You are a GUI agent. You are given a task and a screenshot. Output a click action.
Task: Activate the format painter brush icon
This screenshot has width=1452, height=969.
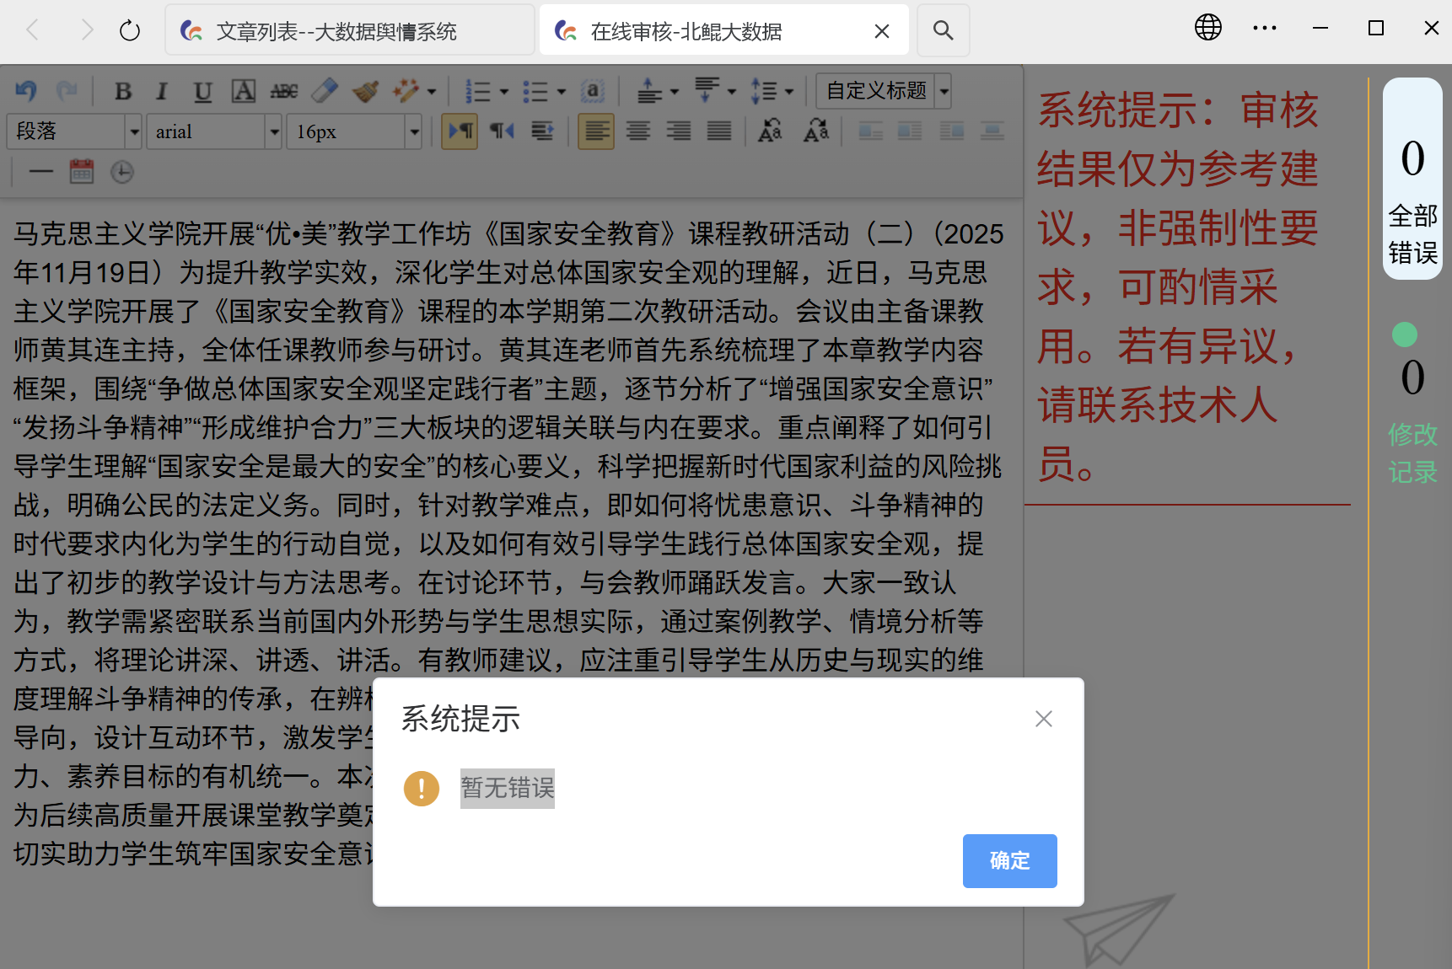point(365,90)
